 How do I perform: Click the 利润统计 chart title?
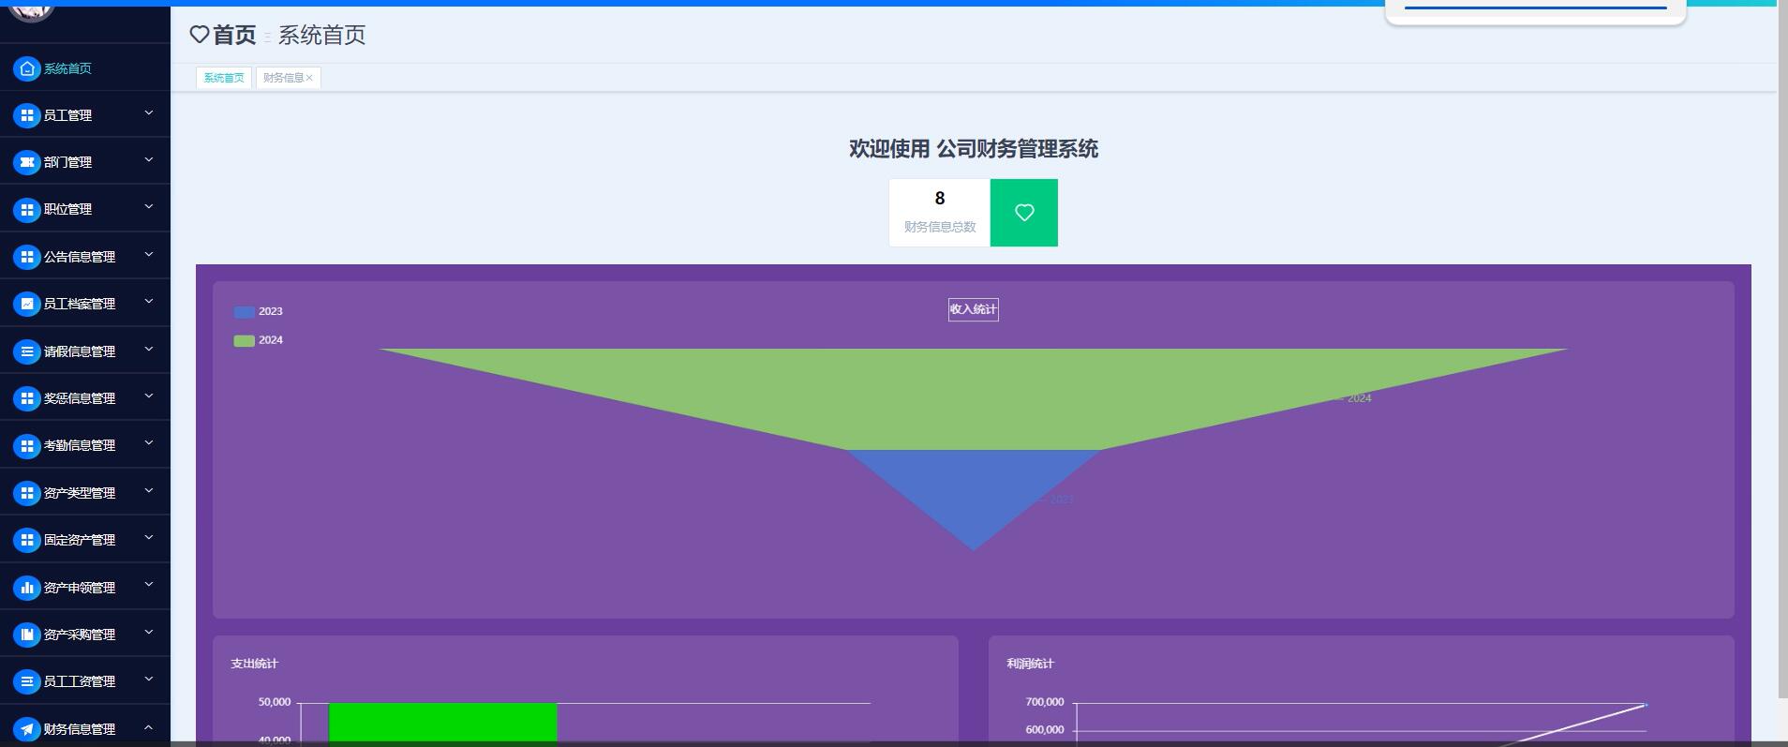click(1031, 664)
